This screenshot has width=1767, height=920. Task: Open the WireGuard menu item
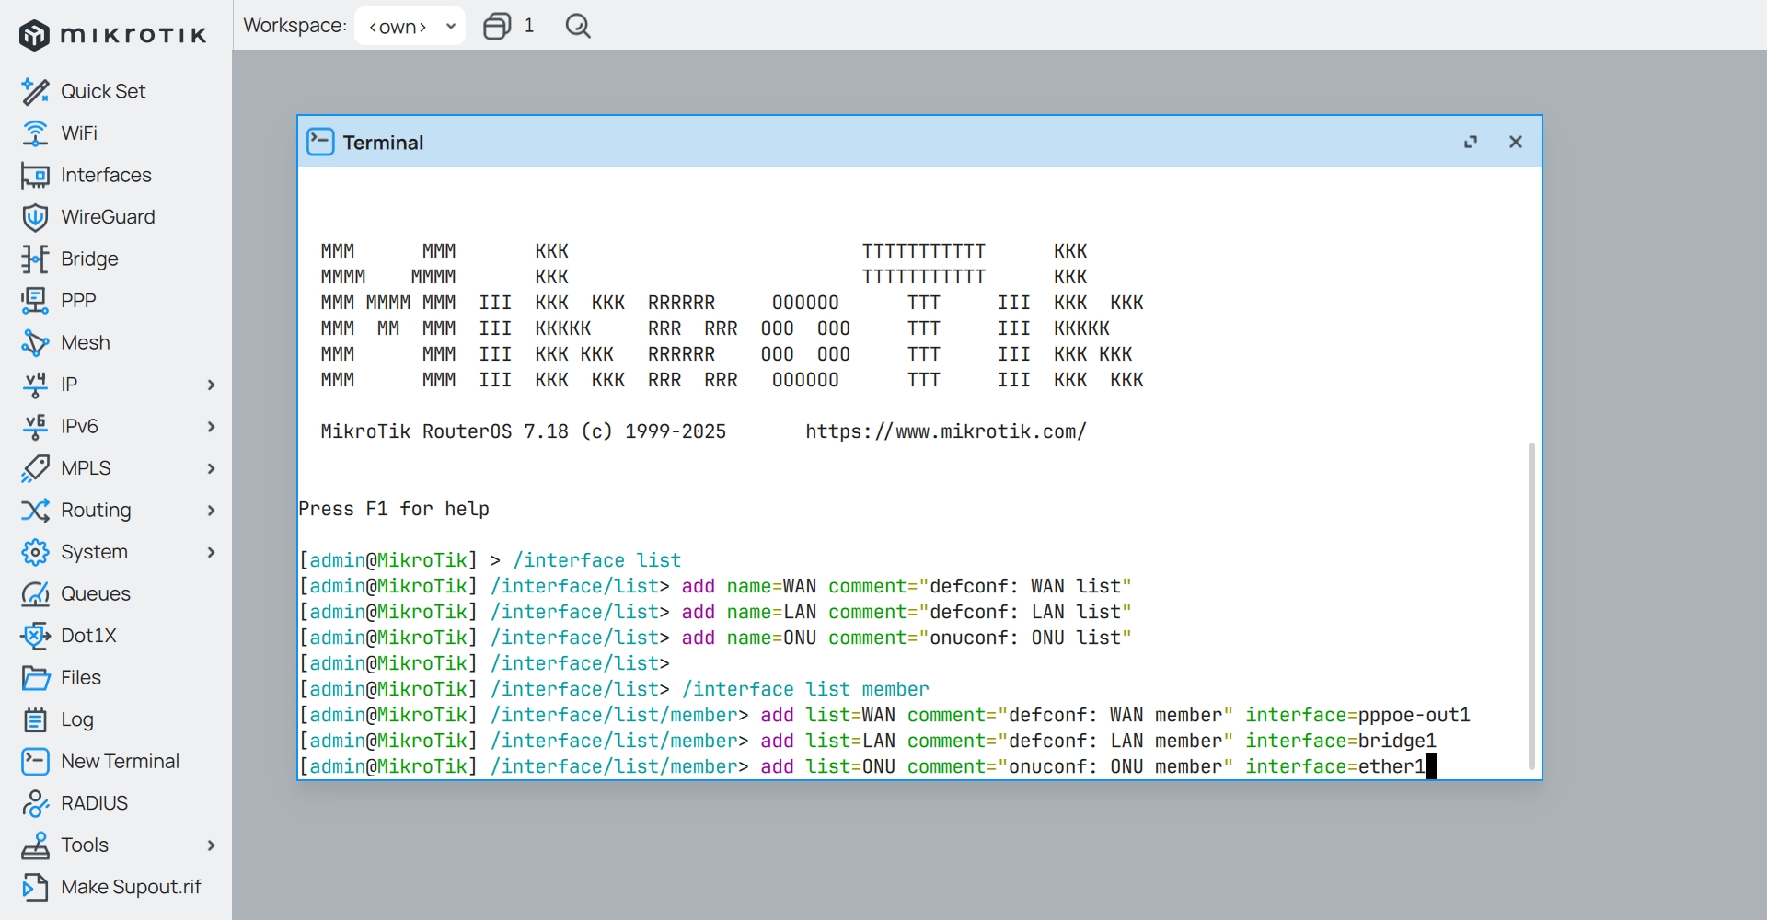(116, 217)
